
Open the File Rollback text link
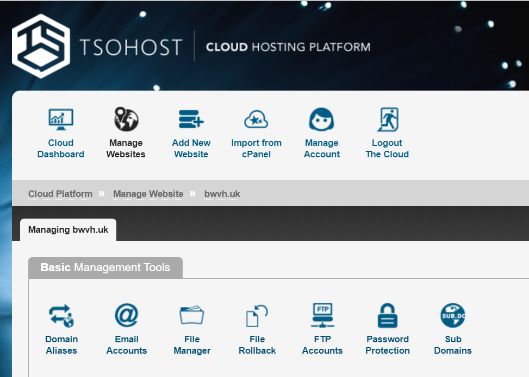pyautogui.click(x=257, y=344)
